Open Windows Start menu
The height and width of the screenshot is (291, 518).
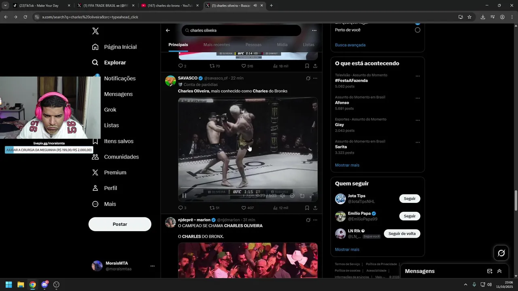tap(8, 285)
